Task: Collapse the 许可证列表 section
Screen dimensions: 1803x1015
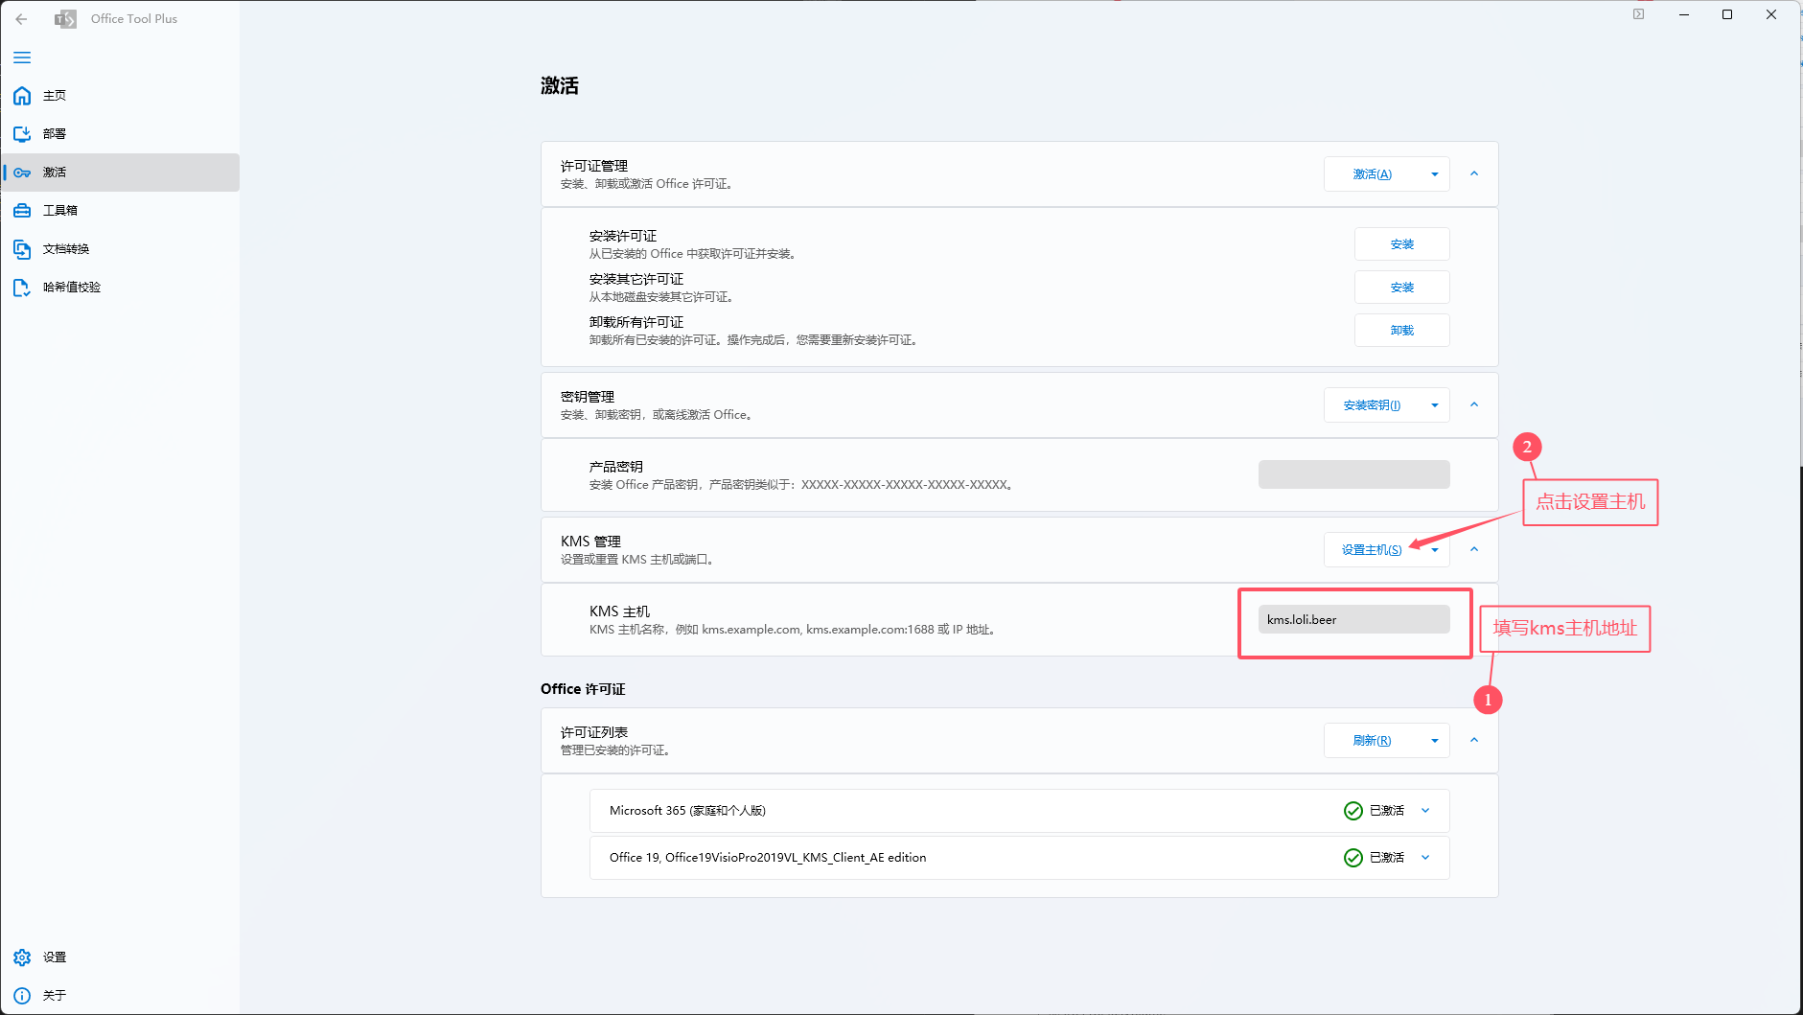Action: (x=1474, y=741)
